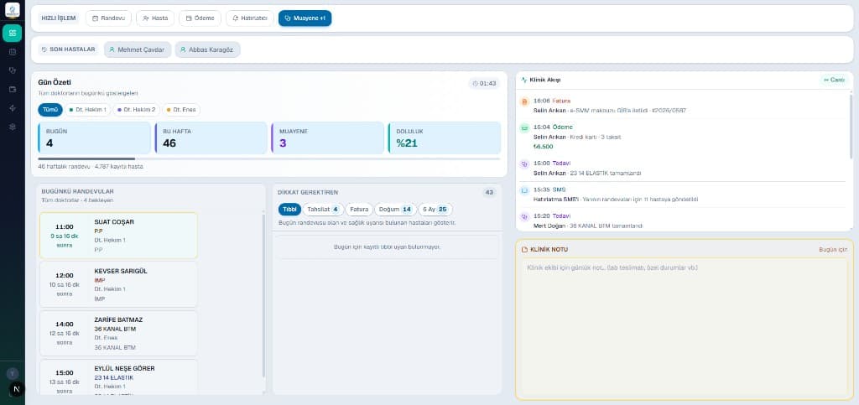Click the 16:04 Ödeme payment icon
This screenshot has height=405, width=859.
tap(524, 127)
